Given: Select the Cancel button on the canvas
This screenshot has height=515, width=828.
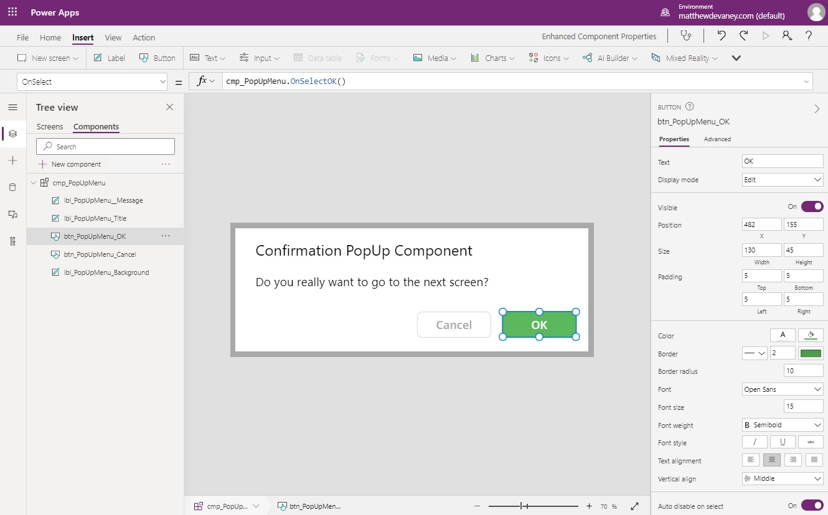Looking at the screenshot, I should 454,325.
